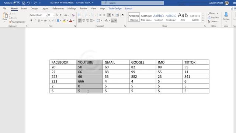Screen dimensions: 236x133
Task: Open font size dropdown
Action: click(54, 15)
